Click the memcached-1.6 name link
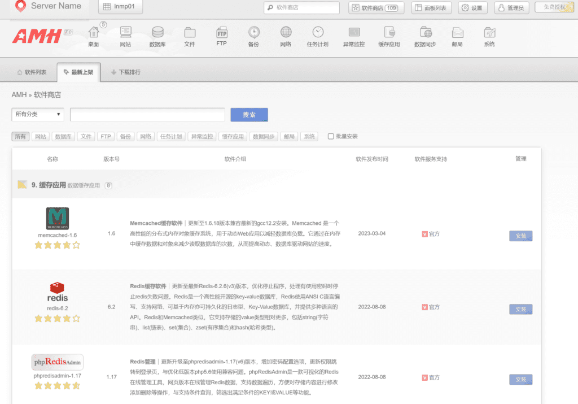The height and width of the screenshot is (404, 578). (58, 235)
